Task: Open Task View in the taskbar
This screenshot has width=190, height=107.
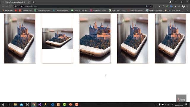Action: [9, 104]
